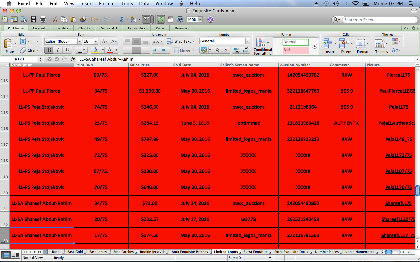The image size is (420, 262).
Task: Toggle Italic formatting
Action: coord(58,50)
